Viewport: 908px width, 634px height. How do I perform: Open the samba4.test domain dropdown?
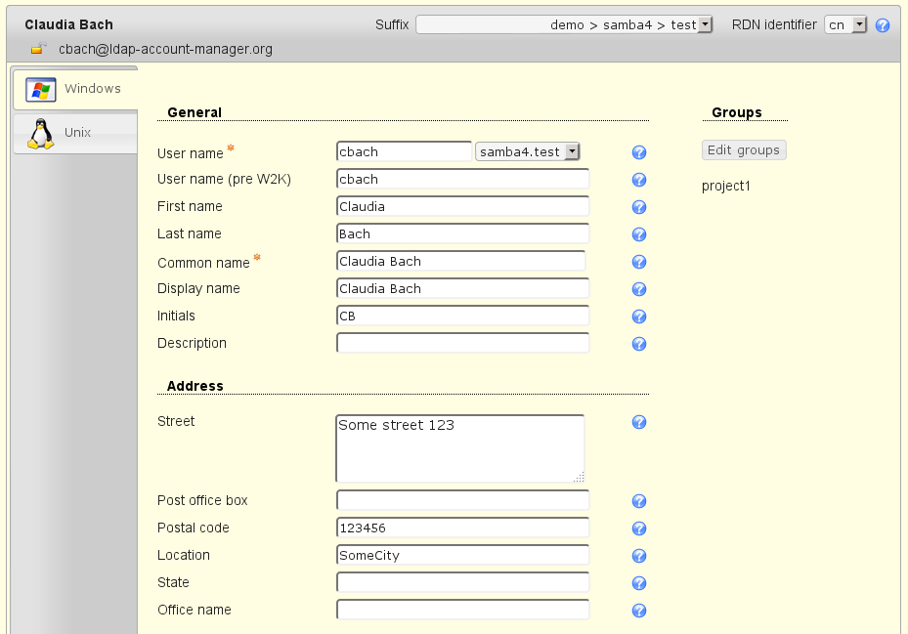(x=528, y=151)
